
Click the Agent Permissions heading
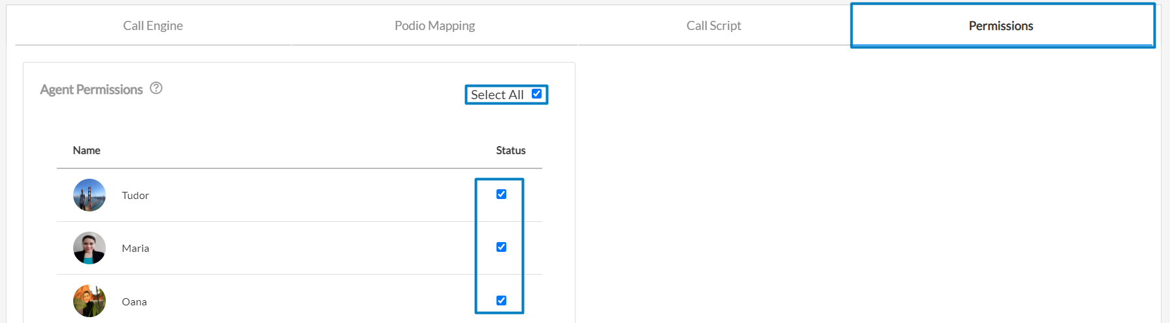click(x=91, y=89)
